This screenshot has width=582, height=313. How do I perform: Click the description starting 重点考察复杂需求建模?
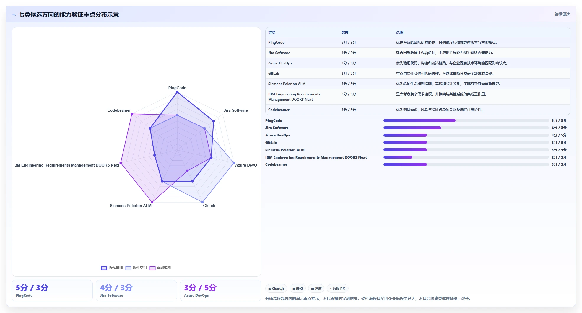(442, 94)
